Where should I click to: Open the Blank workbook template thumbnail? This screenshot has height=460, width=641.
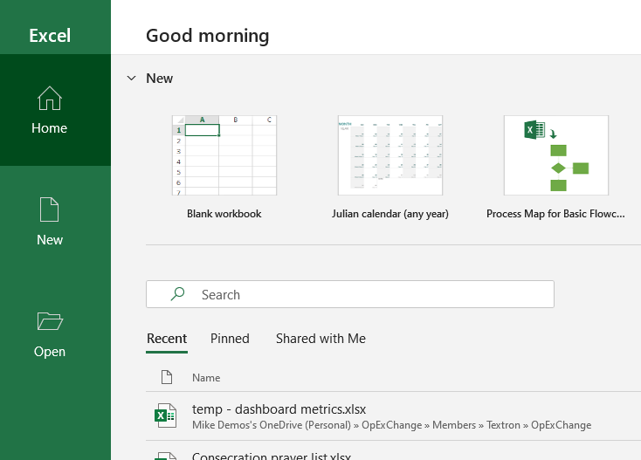coord(224,155)
